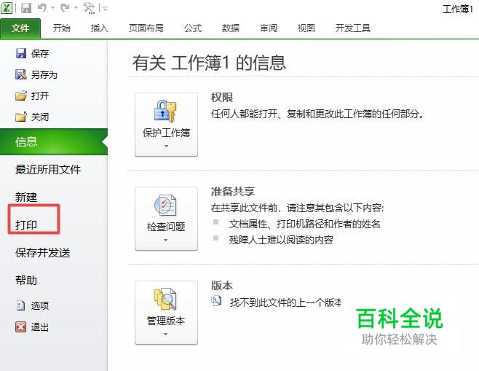This screenshot has width=479, height=371.
Task: Open the redo history dropdown arrow
Action: [x=76, y=8]
